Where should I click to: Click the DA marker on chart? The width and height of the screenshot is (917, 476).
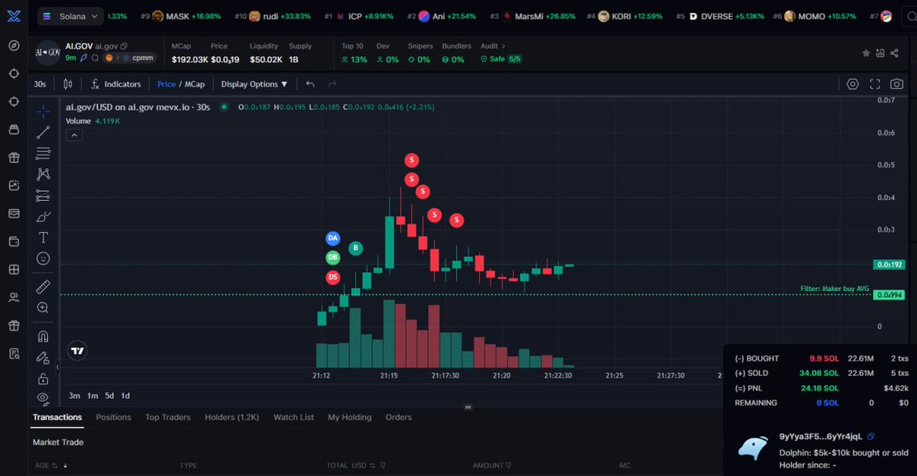[x=332, y=238]
